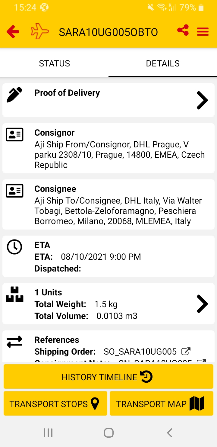Share this shipment via share icon
Screen dimensions: 217x447
point(183,30)
